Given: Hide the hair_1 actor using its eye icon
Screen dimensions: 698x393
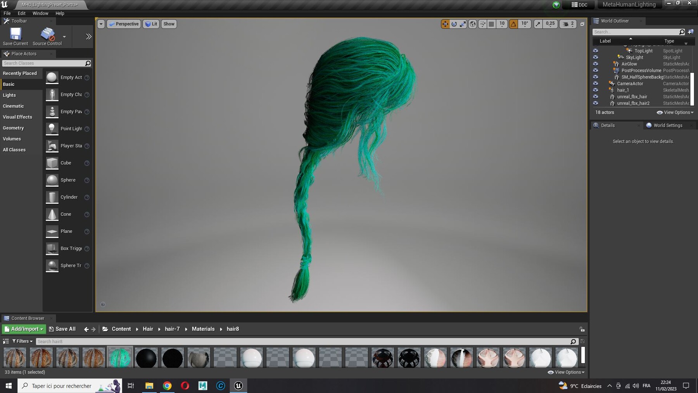Looking at the screenshot, I should 596,90.
